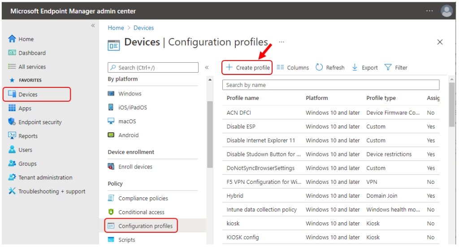This screenshot has width=459, height=247.
Task: Click the macOS monitor icon
Action: (x=111, y=121)
